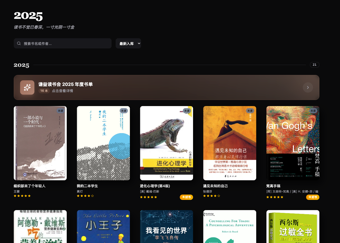Screen dimensions: 340x243
Task: Click the 未读 tag on 组织部来了个年轻人 cover
Action: point(60,111)
